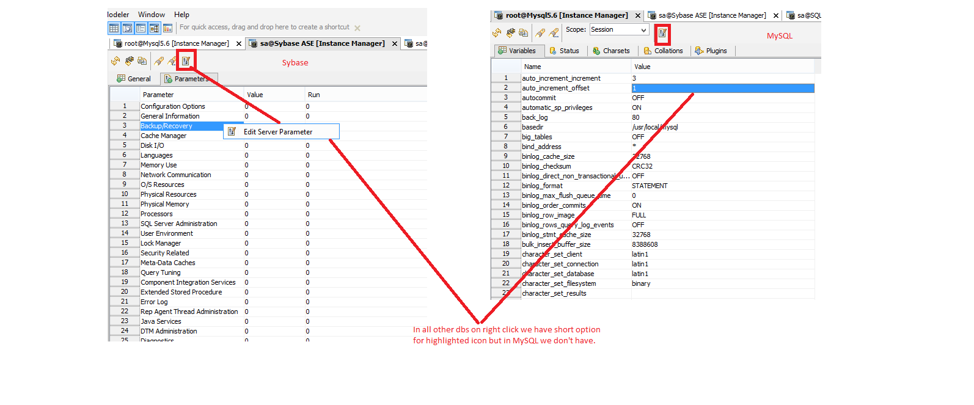Viewport: 974px width, 405px height.
Task: Click refresh arrows icon in Sybase toolbar
Action: coord(115,60)
